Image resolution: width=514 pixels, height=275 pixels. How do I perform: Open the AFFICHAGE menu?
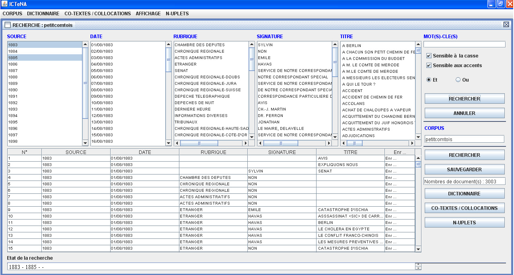pos(148,14)
